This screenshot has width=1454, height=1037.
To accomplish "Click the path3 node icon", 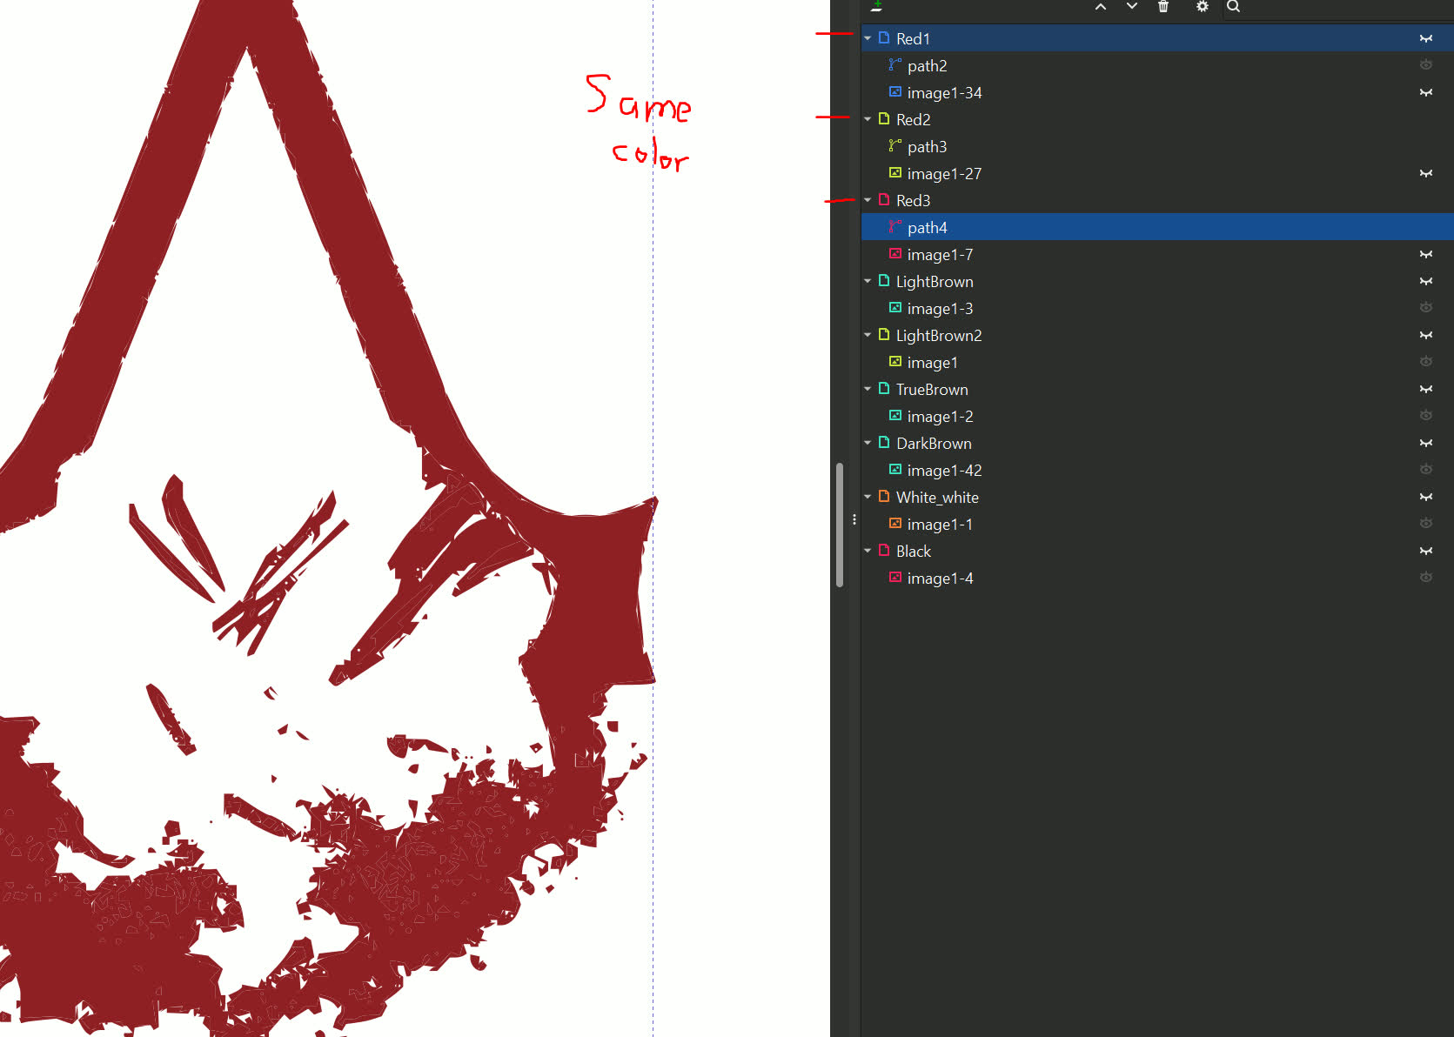I will pyautogui.click(x=895, y=145).
